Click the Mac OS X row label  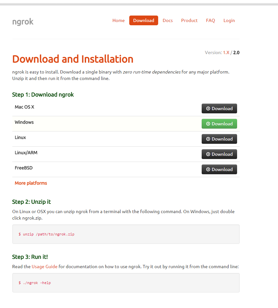point(24,107)
